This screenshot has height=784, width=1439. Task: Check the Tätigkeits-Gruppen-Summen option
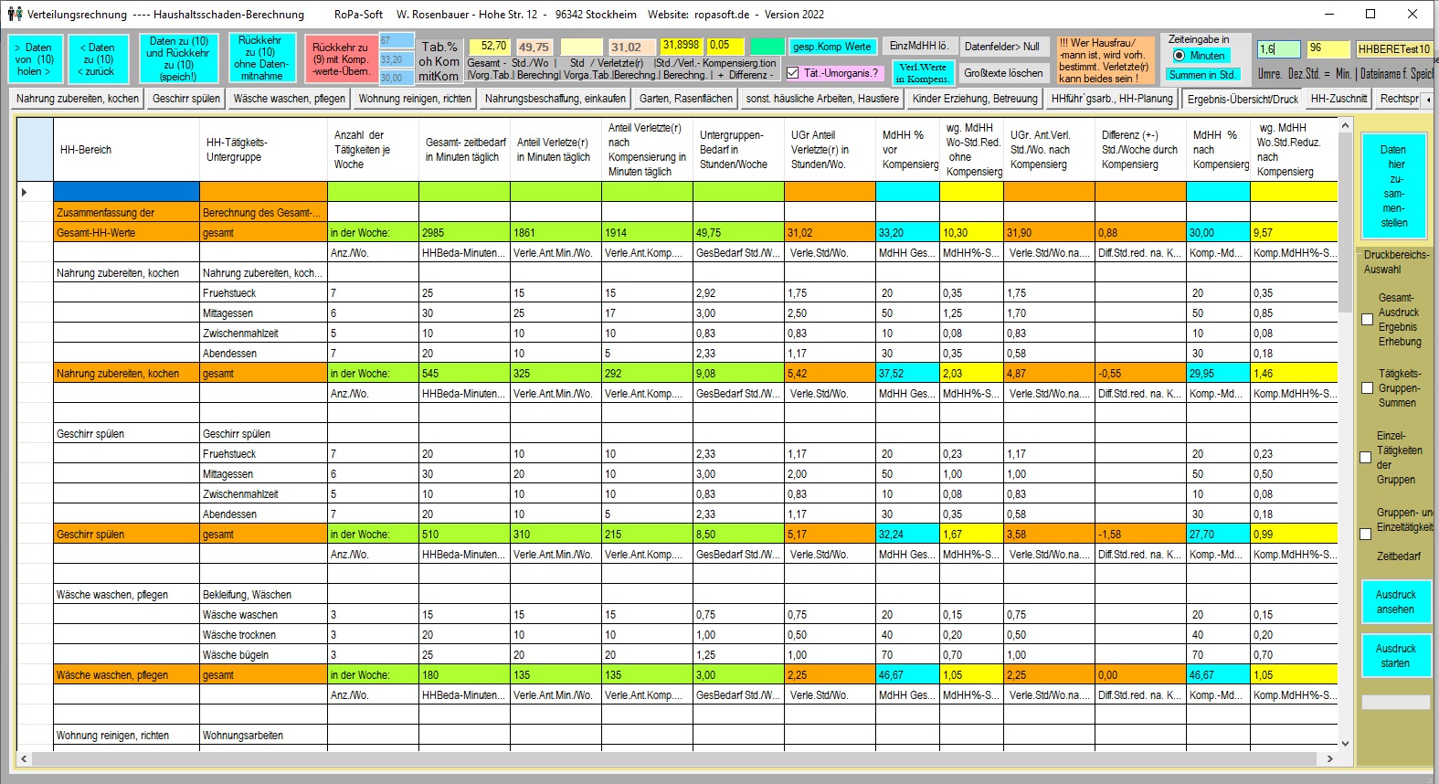pyautogui.click(x=1367, y=388)
